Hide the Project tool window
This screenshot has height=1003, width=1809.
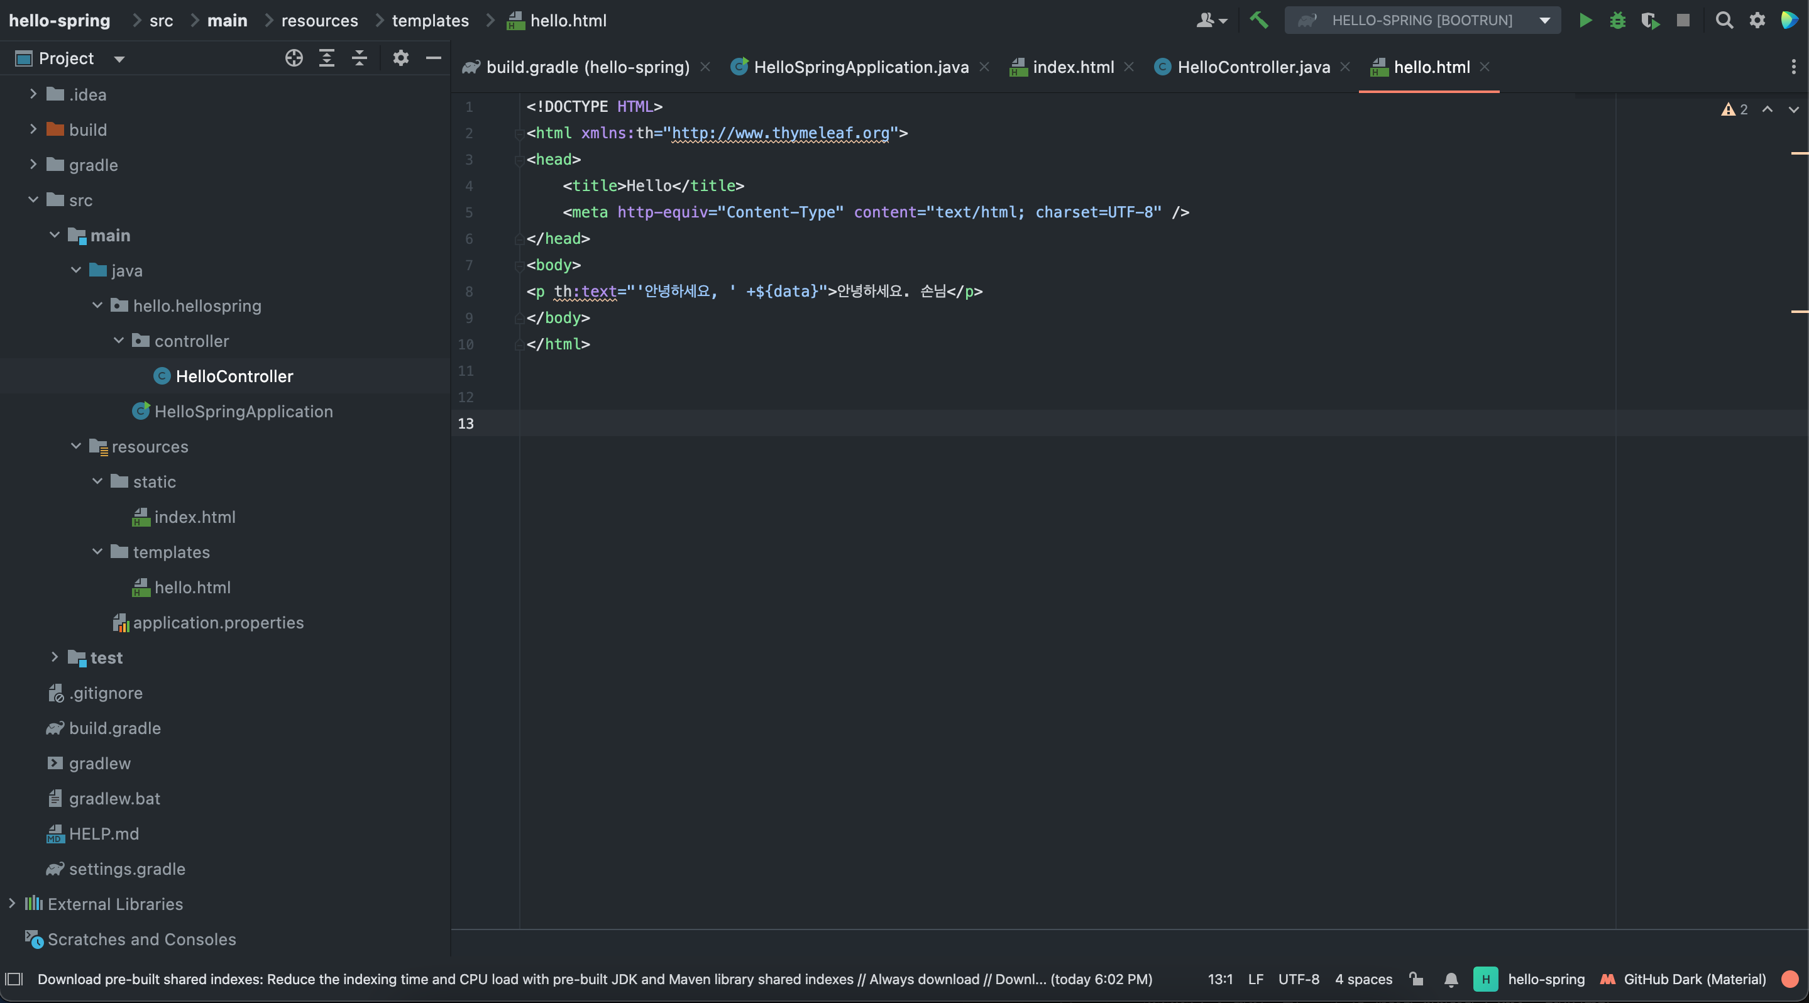(x=433, y=58)
